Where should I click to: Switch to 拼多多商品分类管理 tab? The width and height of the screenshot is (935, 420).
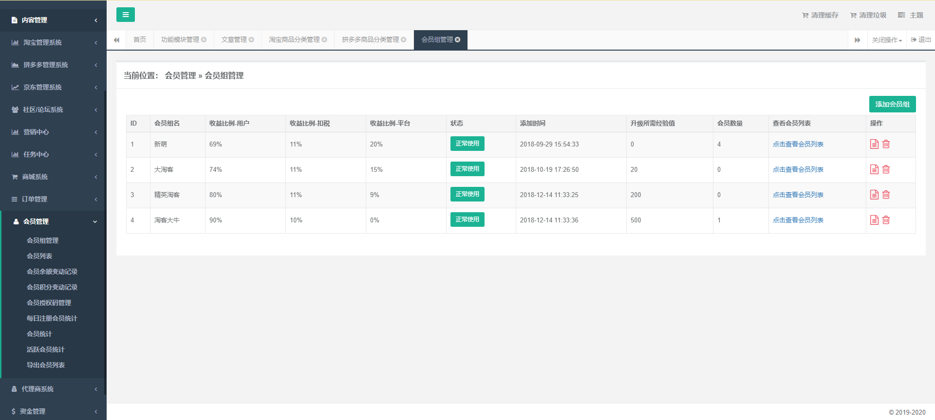coord(370,40)
